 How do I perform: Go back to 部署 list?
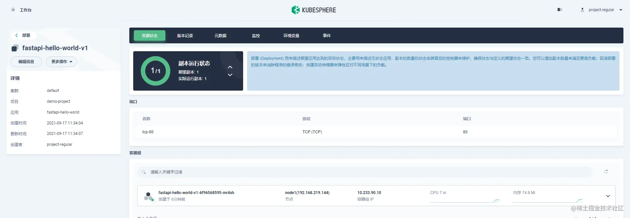[x=23, y=35]
